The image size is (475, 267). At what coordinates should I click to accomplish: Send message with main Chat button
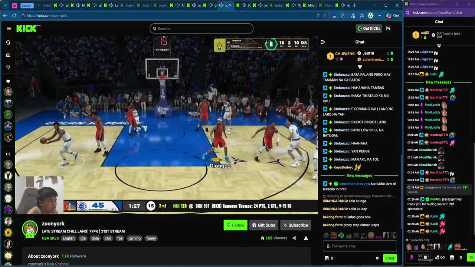pos(390,258)
